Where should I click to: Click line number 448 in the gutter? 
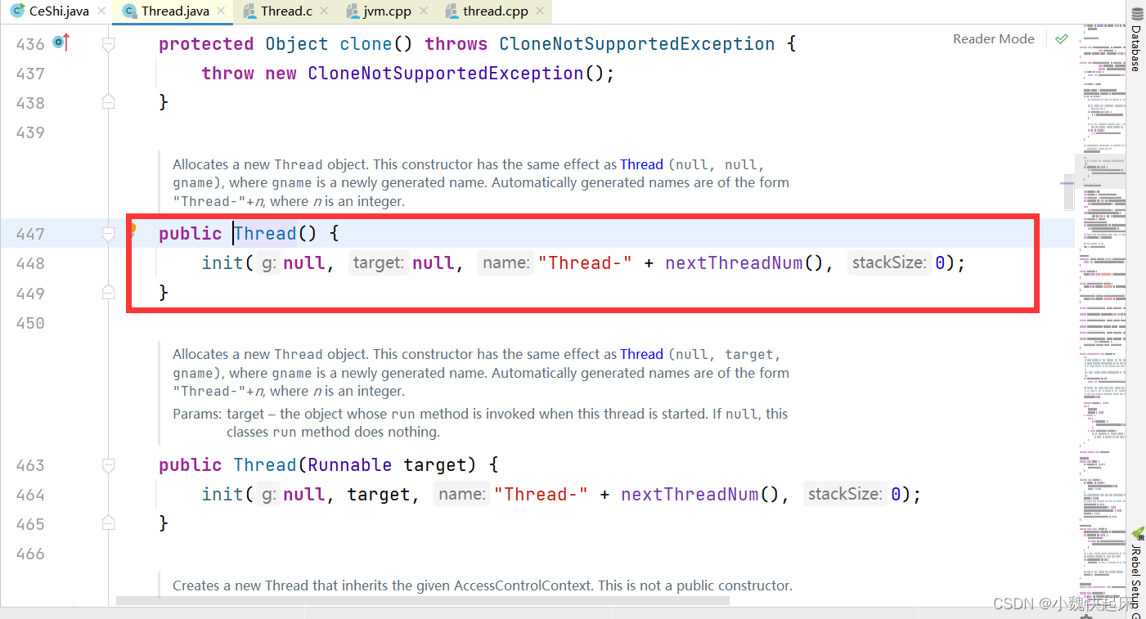click(30, 263)
